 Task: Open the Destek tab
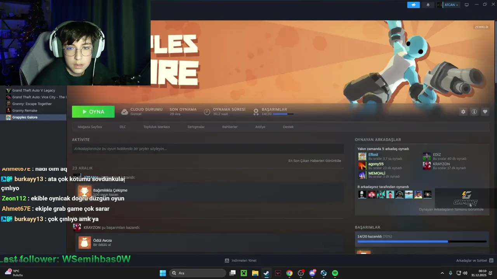288,127
